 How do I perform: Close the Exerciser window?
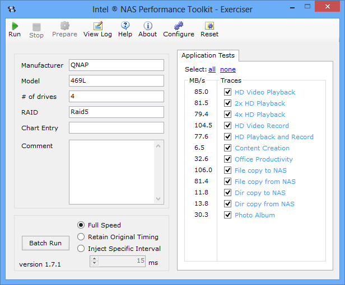pos(328,6)
